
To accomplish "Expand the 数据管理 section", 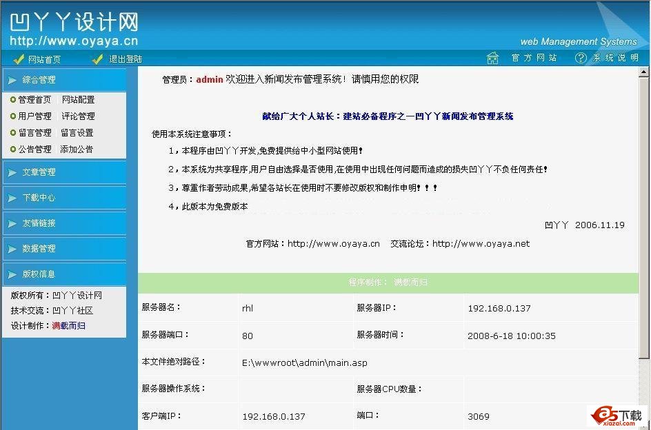I will coord(64,249).
